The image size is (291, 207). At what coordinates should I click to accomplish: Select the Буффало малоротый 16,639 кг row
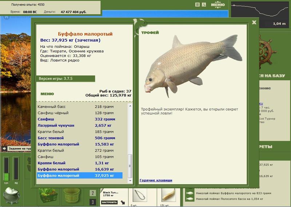click(x=80, y=169)
